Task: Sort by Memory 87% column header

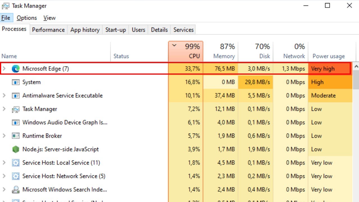Action: pos(221,52)
